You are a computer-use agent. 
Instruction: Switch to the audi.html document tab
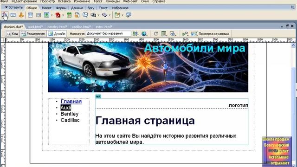point(35,27)
